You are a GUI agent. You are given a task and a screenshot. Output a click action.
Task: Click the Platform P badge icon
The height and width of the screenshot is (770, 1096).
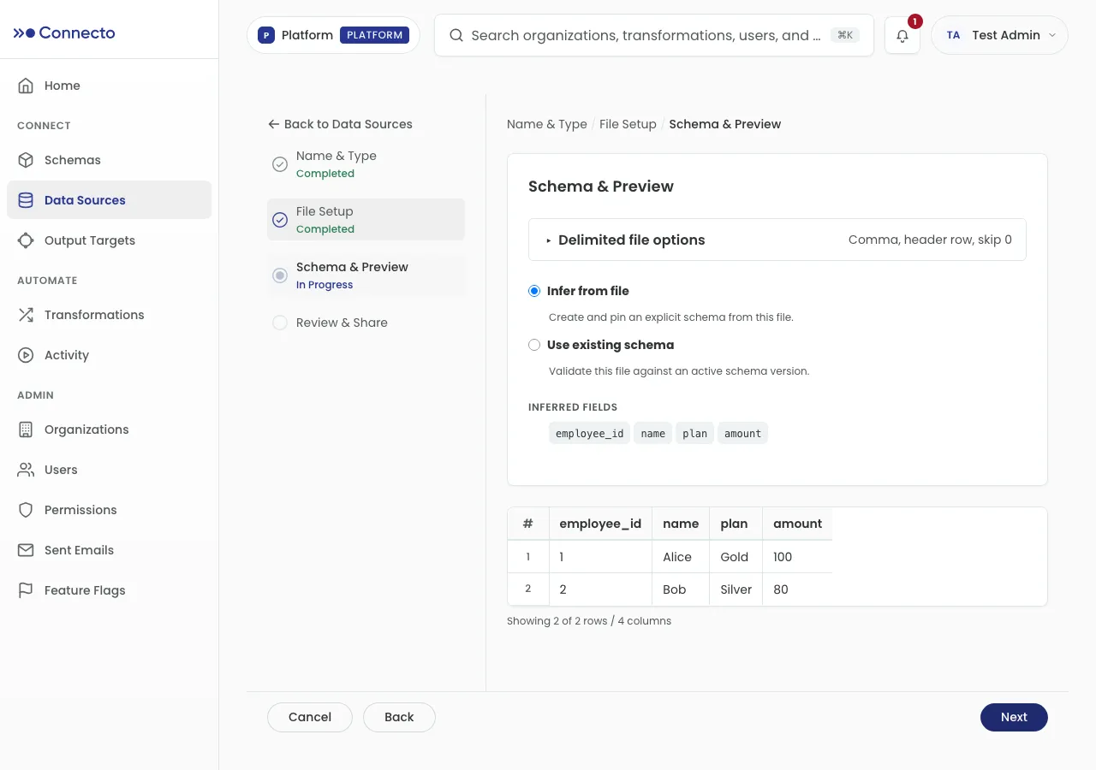click(x=265, y=35)
